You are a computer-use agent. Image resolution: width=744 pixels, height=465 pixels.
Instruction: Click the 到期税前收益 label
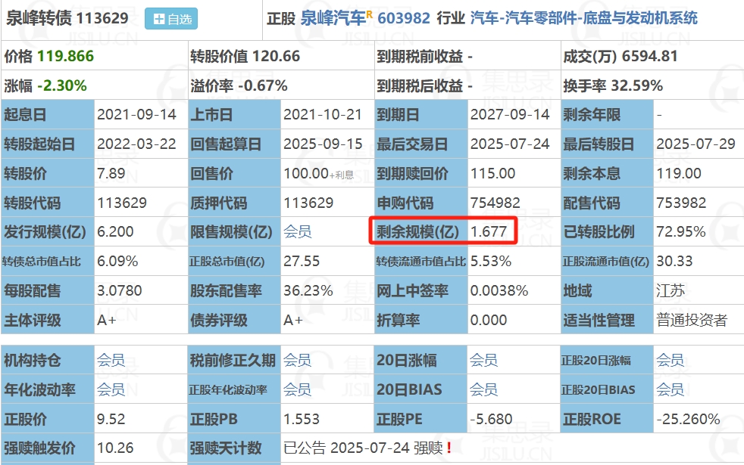click(420, 57)
